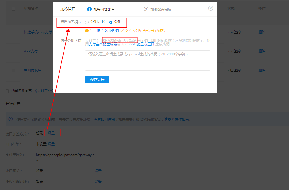Click the step 1 circle for 加签内容配置

click(89, 9)
